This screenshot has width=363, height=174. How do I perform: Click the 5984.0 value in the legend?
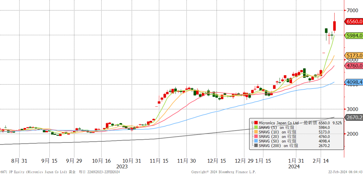point(324,127)
